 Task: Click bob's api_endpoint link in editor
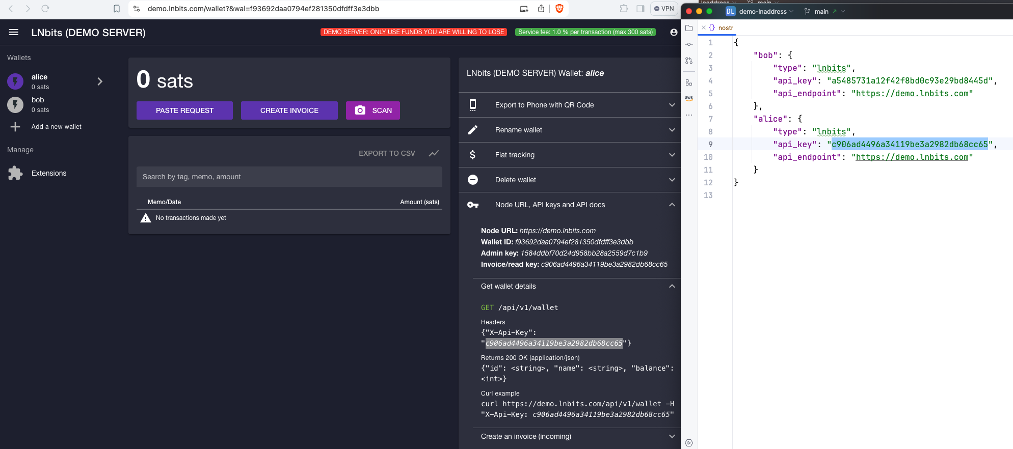pyautogui.click(x=912, y=94)
